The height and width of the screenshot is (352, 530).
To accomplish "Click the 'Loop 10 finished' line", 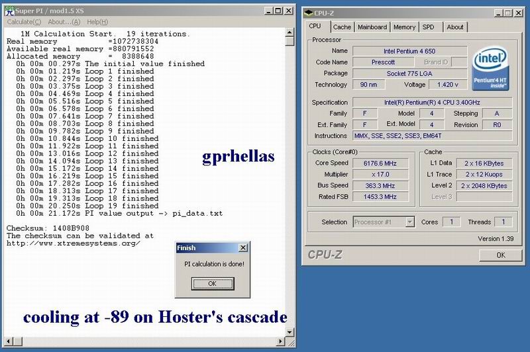I will pyautogui.click(x=87, y=139).
